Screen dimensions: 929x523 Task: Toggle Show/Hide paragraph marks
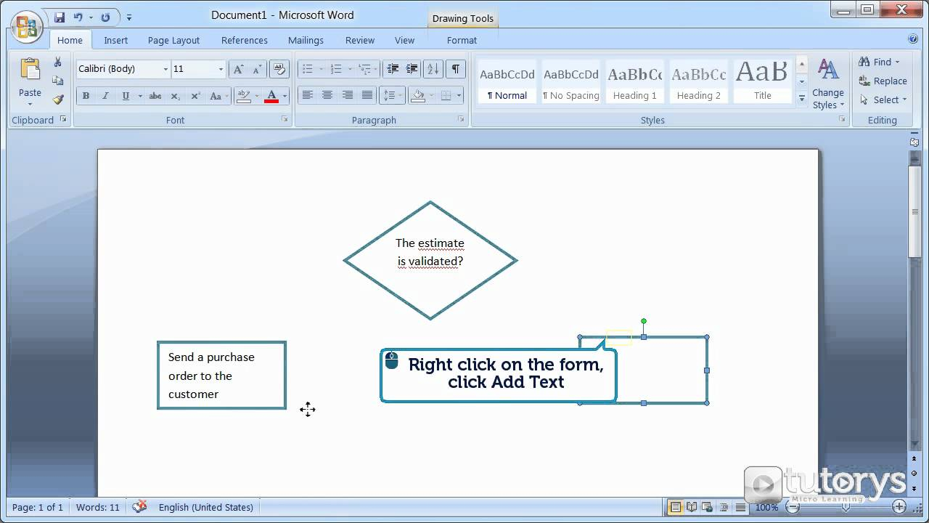455,69
